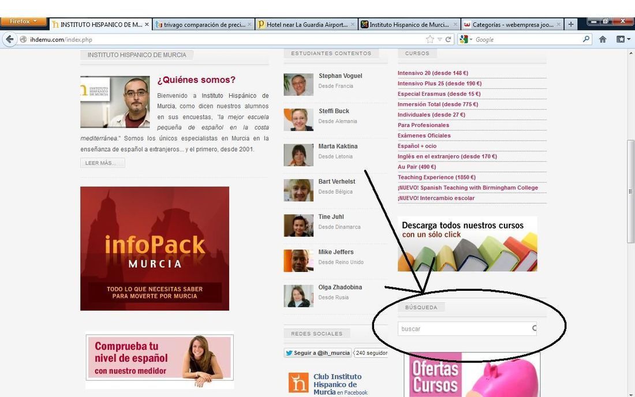Select the ESTUDIANTES CONTENTOS heading
This screenshot has width=635, height=397.
click(331, 54)
